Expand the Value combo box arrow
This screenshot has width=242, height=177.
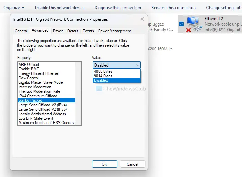pyautogui.click(x=138, y=65)
